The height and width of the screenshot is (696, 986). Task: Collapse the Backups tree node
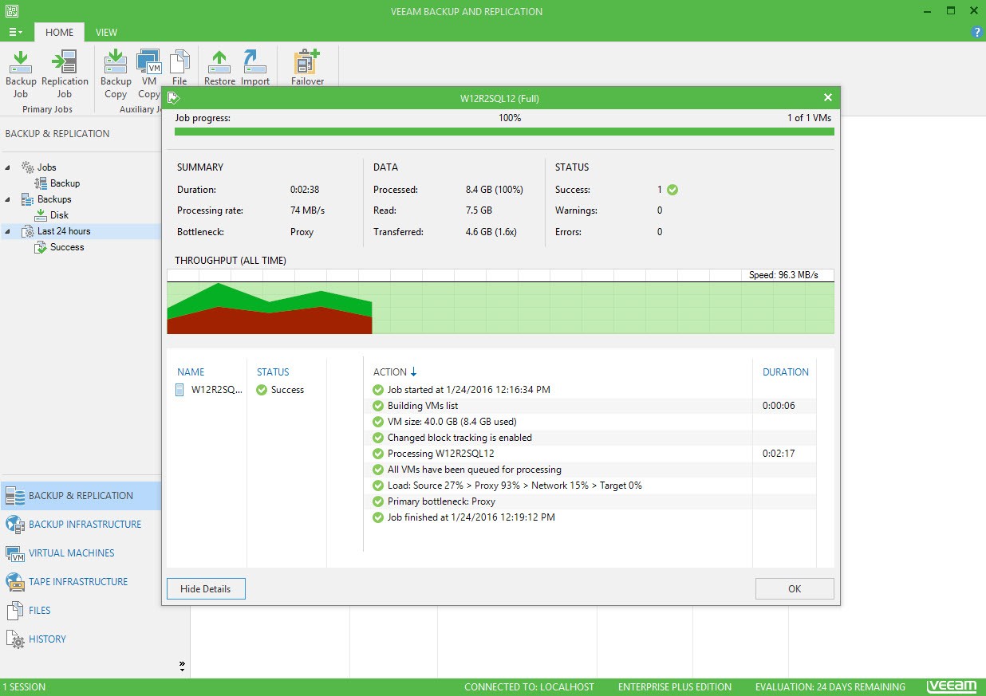[x=8, y=199]
